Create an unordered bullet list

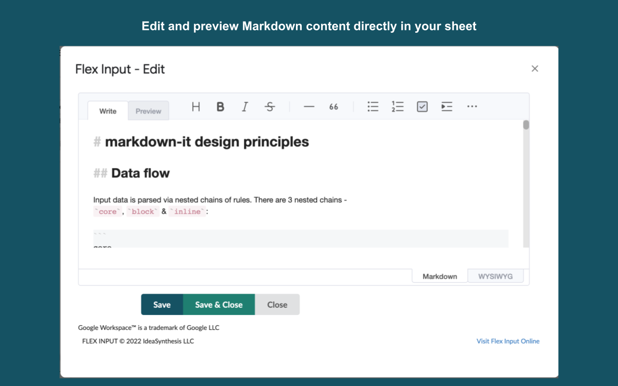[373, 107]
